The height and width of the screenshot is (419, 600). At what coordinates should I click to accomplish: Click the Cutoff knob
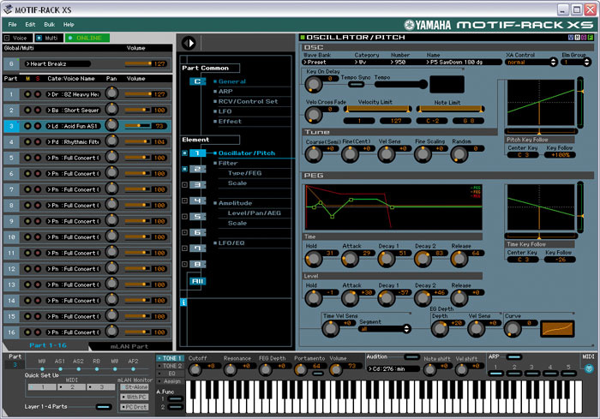click(x=195, y=369)
